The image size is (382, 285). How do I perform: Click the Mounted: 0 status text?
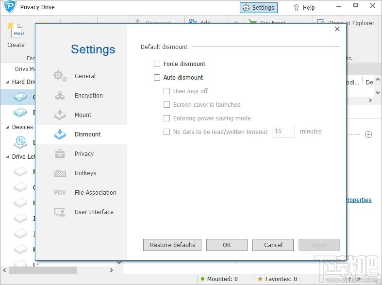coord(222,279)
